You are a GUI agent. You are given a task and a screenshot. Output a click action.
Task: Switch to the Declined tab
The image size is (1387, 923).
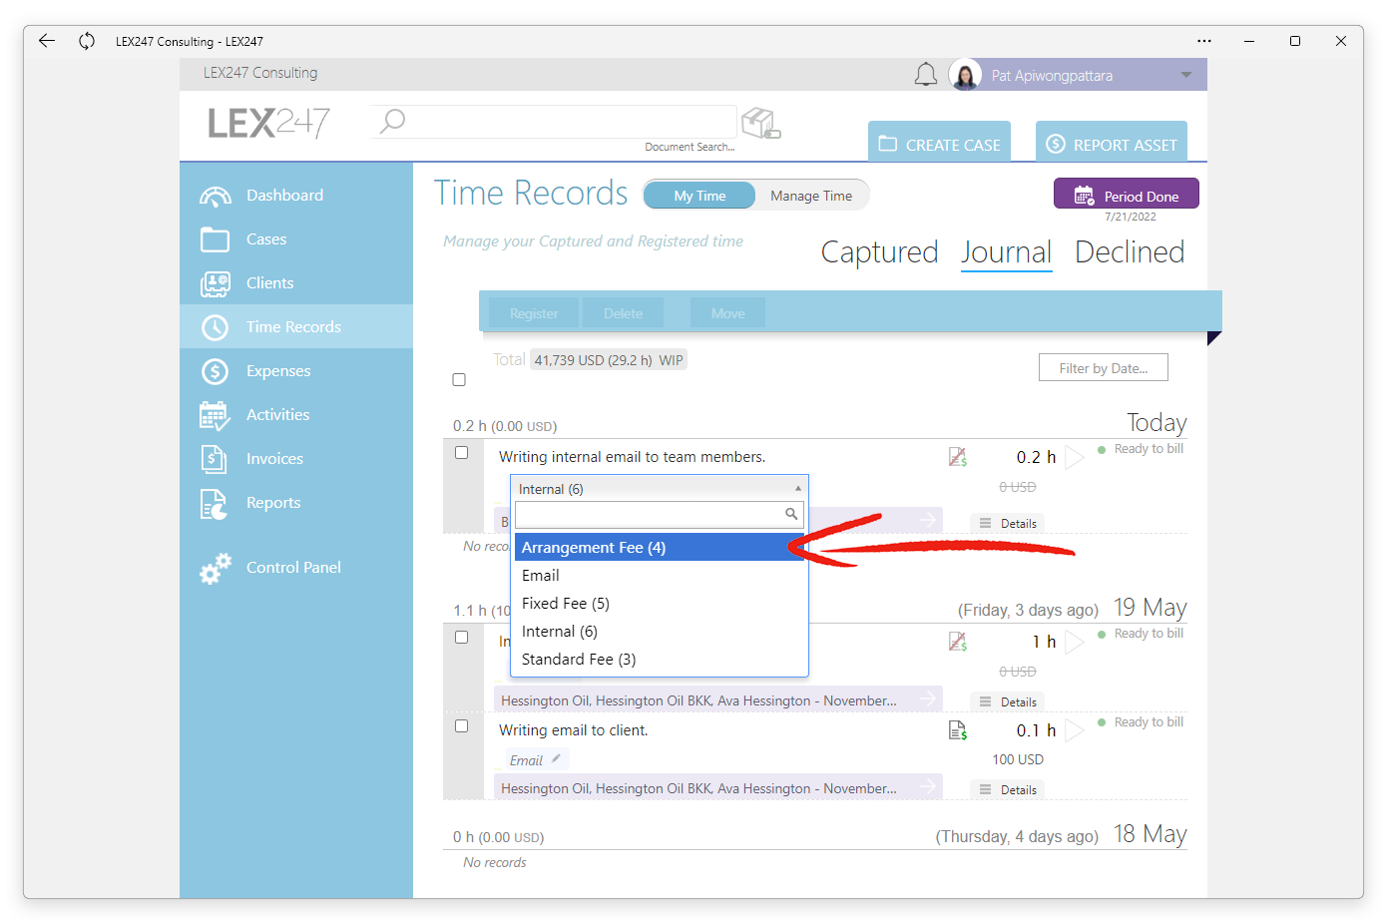(1130, 252)
